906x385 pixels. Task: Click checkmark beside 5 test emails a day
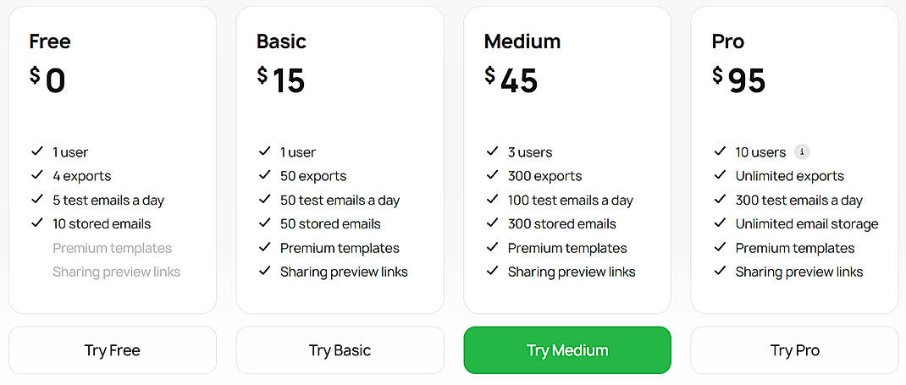tap(37, 200)
